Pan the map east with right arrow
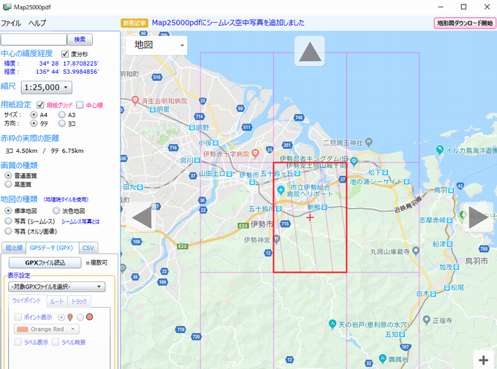 coord(478,217)
